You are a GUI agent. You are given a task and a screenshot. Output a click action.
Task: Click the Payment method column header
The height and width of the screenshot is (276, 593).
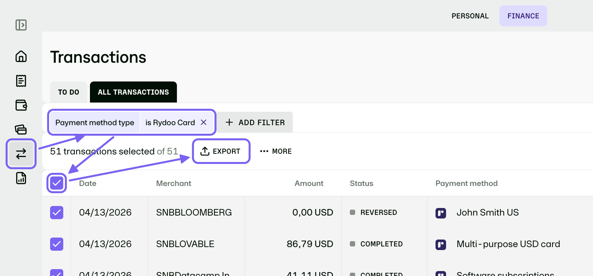pyautogui.click(x=466, y=183)
